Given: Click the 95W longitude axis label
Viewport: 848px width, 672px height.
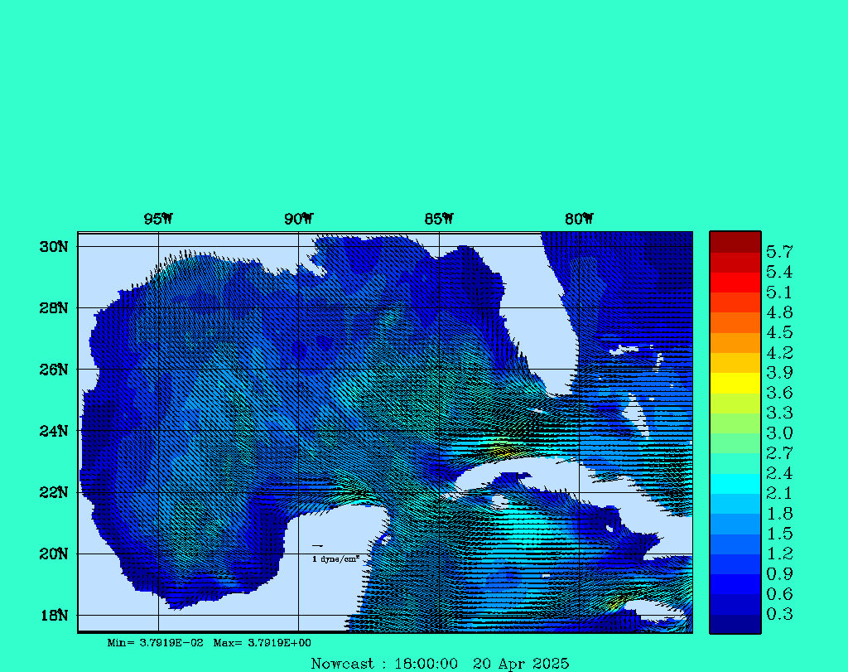Looking at the screenshot, I should (158, 219).
